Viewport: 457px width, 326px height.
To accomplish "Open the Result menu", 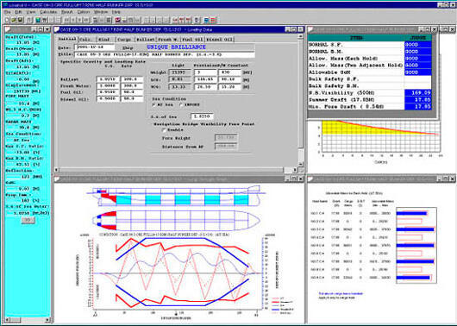I will [x=67, y=12].
